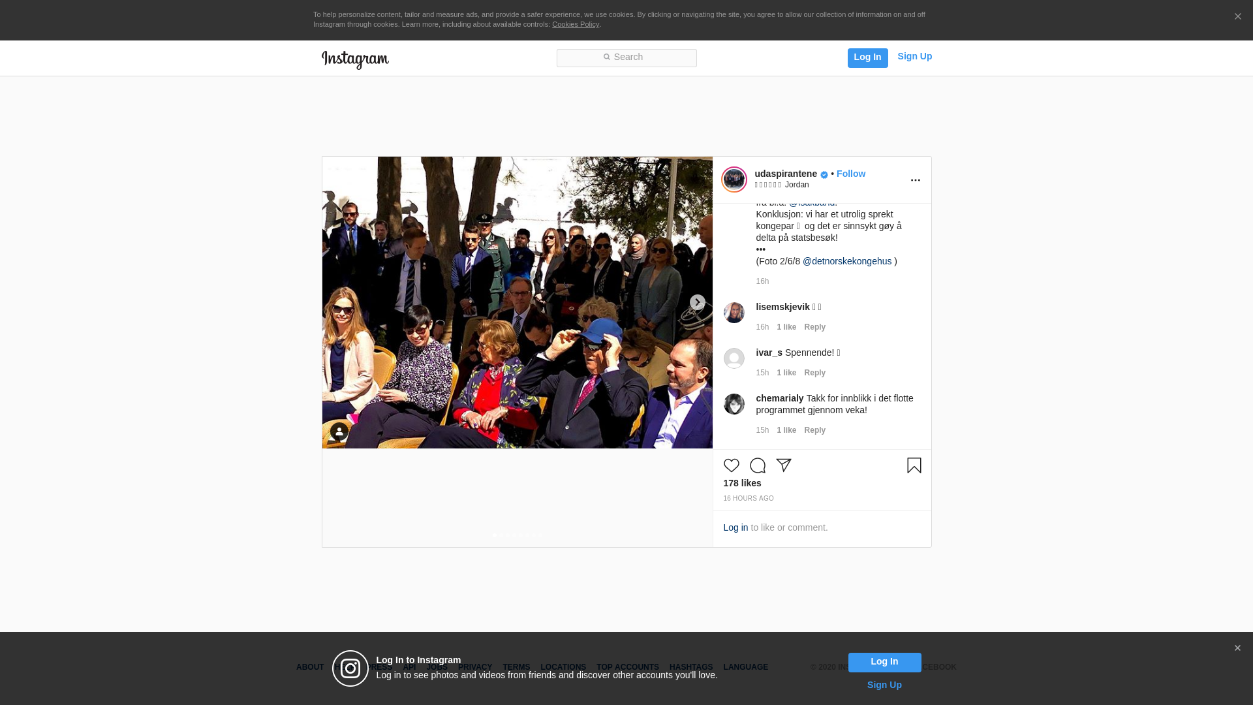
Task: Open LANGUAGE selector in footer
Action: pyautogui.click(x=745, y=667)
